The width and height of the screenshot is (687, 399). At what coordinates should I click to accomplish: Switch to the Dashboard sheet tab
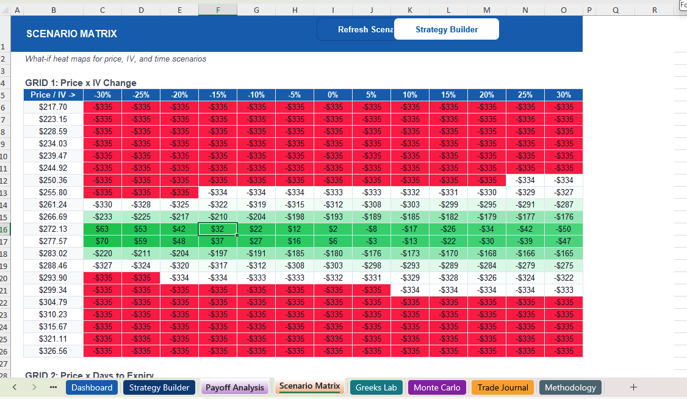pyautogui.click(x=92, y=387)
